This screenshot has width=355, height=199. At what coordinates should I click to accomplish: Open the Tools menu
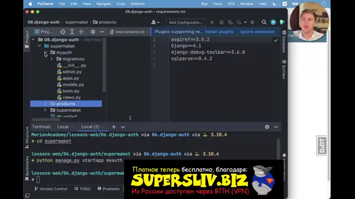point(217,4)
